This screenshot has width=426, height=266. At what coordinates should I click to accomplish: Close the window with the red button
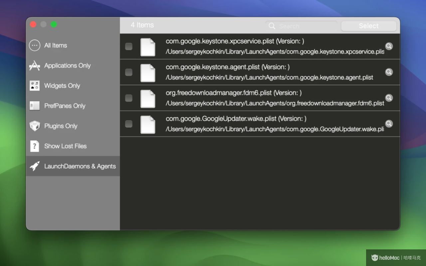[33, 24]
